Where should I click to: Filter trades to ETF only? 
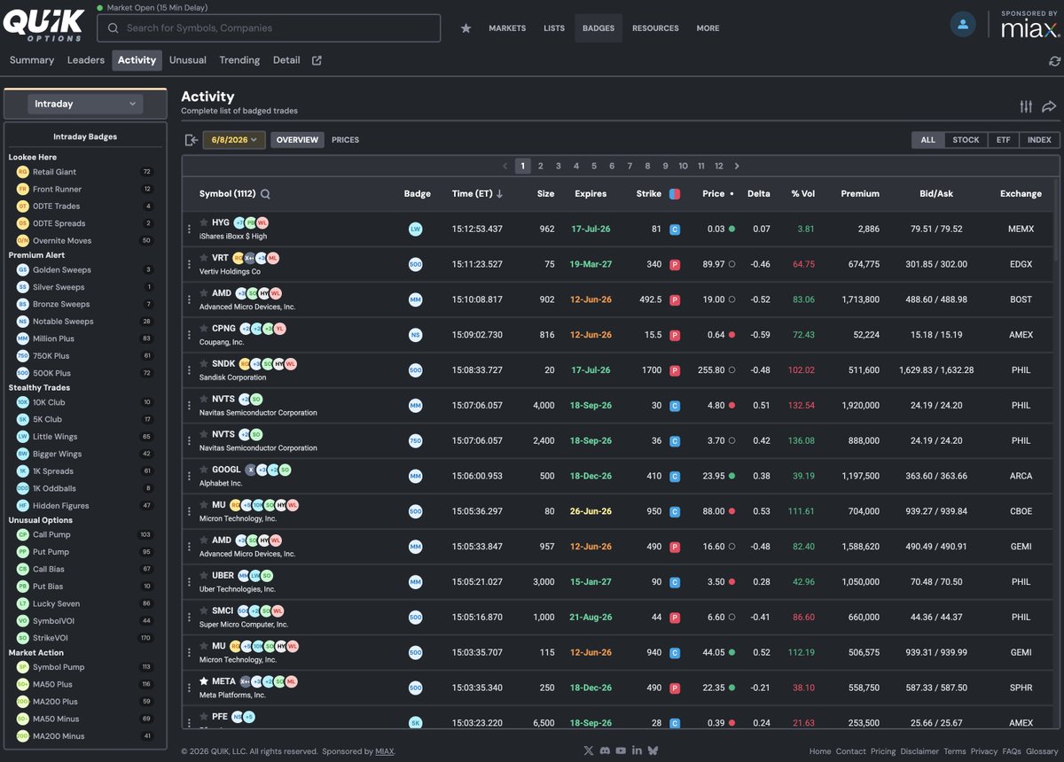coord(1003,140)
